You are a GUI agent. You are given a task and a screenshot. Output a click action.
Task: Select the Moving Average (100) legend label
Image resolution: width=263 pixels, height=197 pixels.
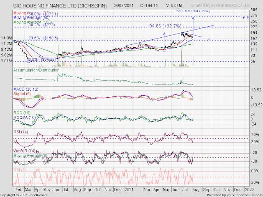pyautogui.click(x=32, y=22)
